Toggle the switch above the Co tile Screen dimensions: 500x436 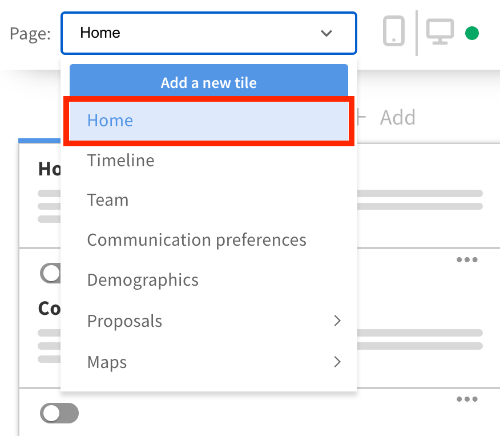pos(50,274)
